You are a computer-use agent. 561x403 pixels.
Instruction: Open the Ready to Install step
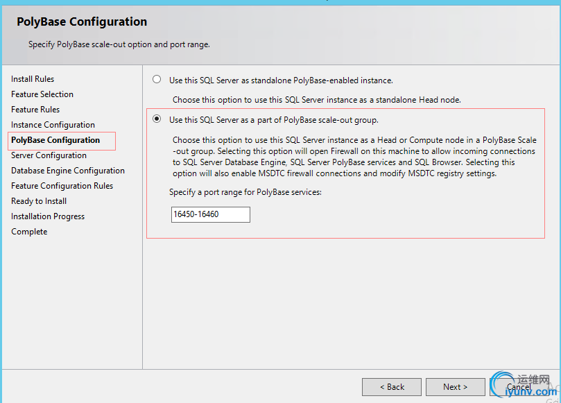pos(39,201)
